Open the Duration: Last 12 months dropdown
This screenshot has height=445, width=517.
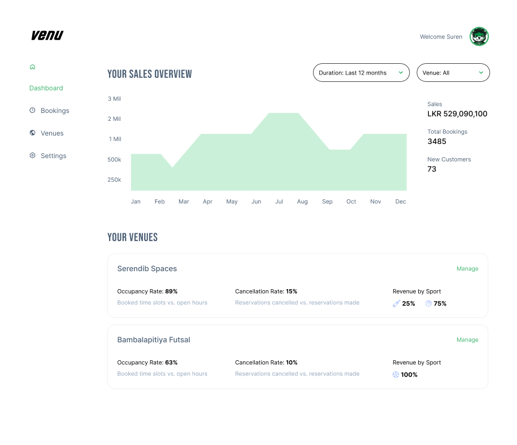pyautogui.click(x=361, y=73)
